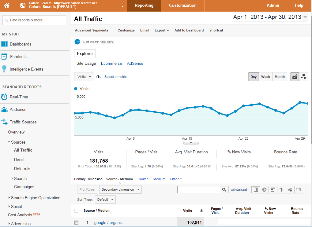Click Add to Dashboard

[x=189, y=30]
